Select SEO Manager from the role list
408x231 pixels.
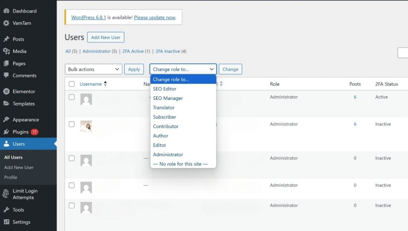[x=168, y=98]
